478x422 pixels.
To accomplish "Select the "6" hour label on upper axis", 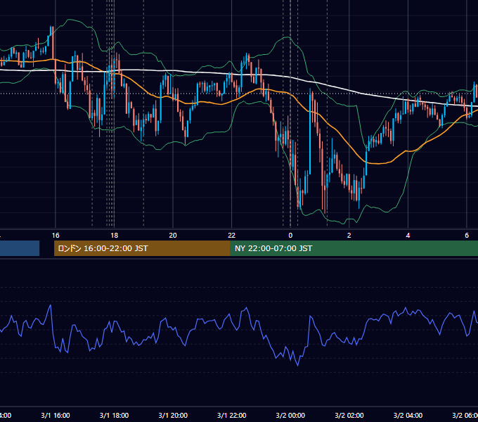I will click(x=467, y=236).
